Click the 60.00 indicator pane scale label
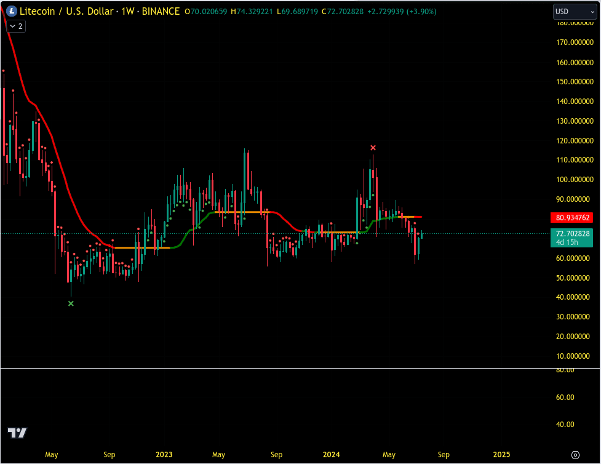The height and width of the screenshot is (464, 601). click(x=565, y=398)
